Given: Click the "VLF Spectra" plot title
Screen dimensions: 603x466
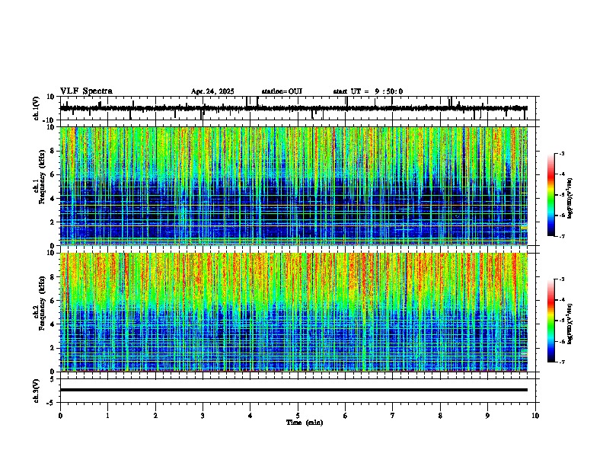Looking at the screenshot, I should click(x=86, y=91).
